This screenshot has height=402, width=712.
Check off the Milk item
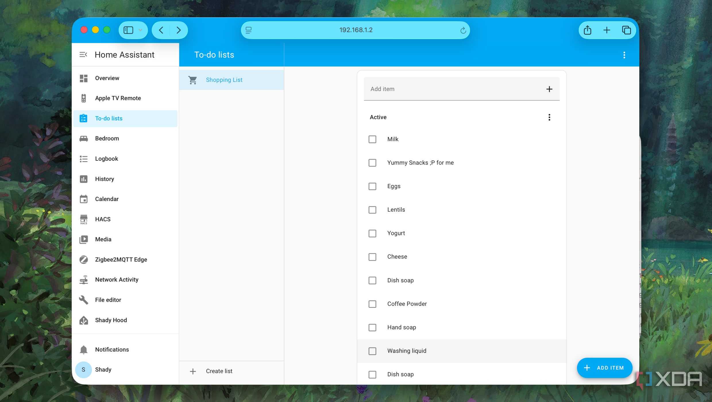point(372,139)
